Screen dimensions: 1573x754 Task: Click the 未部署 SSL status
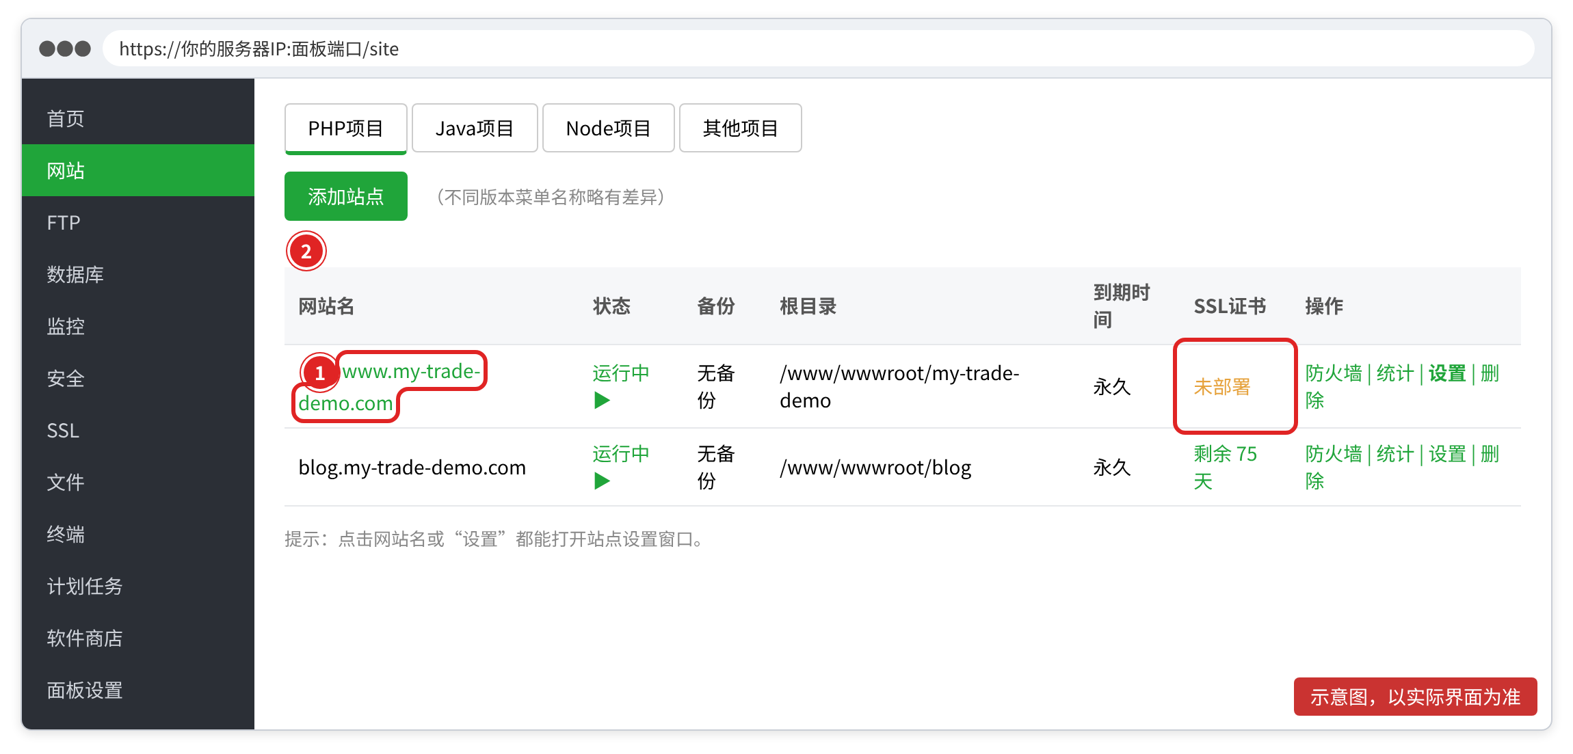[1222, 387]
